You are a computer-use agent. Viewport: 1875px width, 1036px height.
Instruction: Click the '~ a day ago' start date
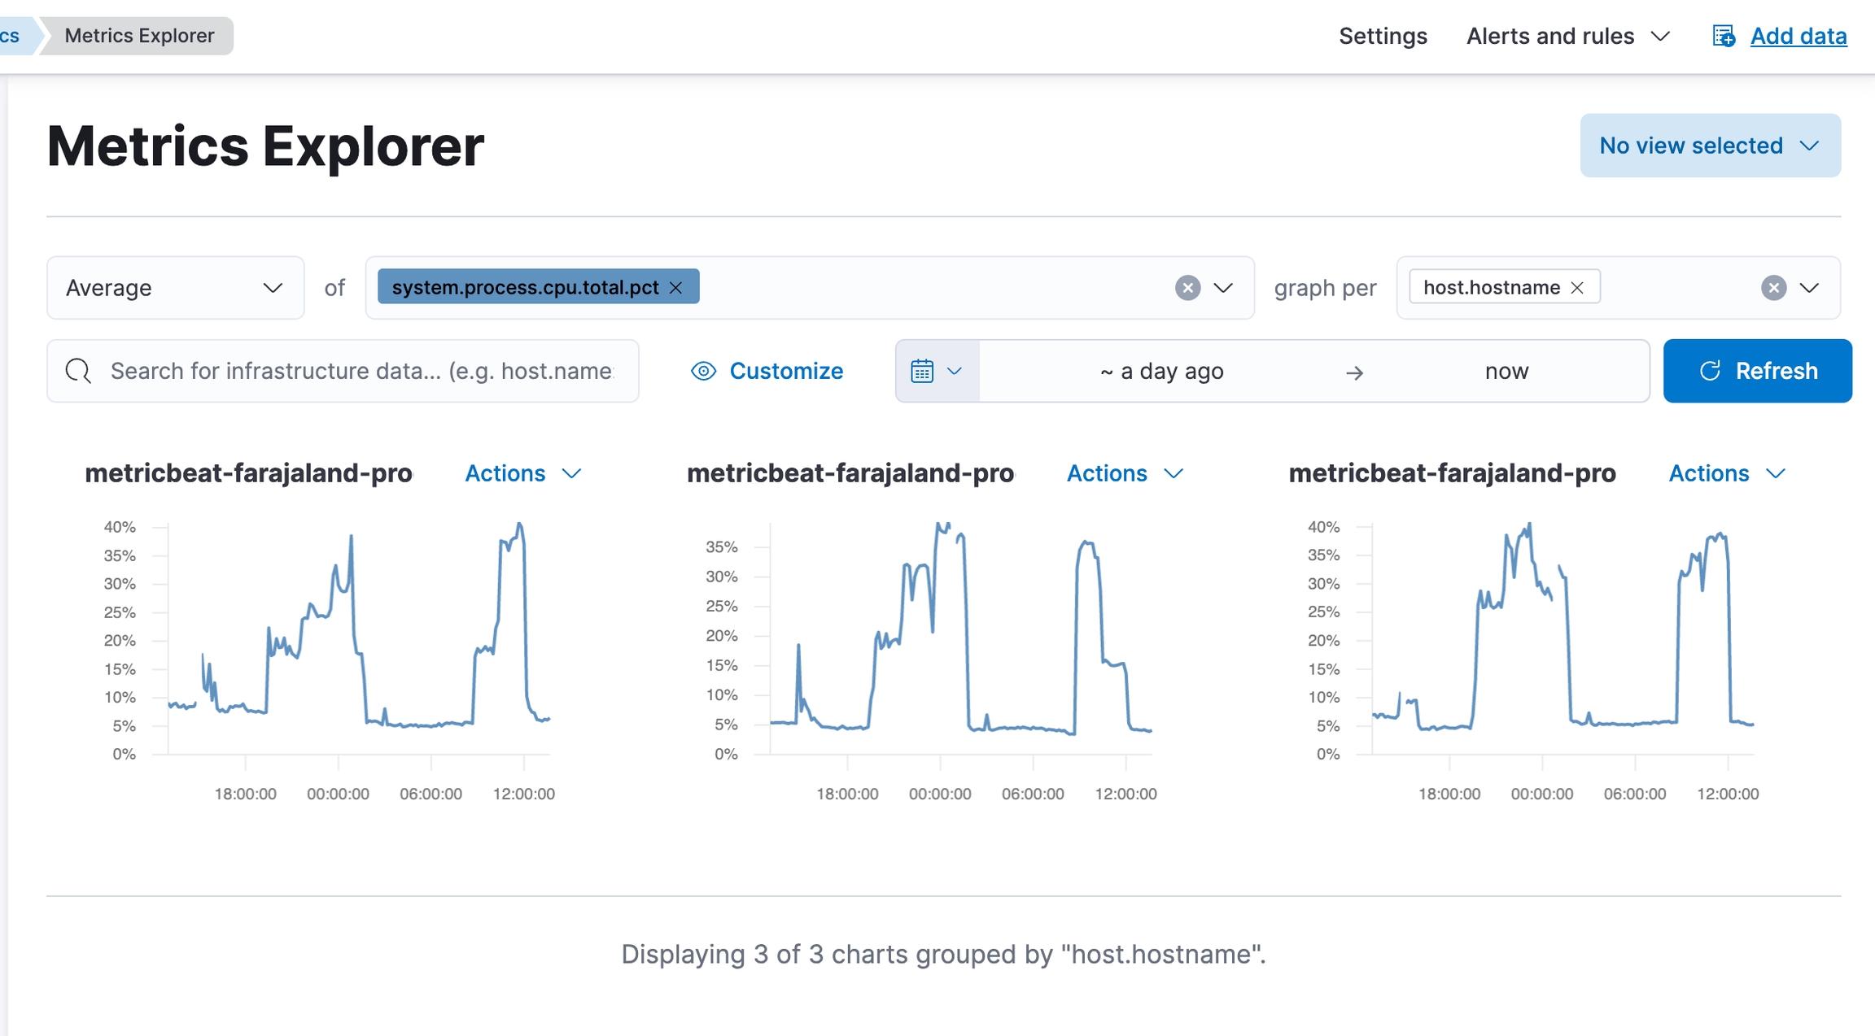pyautogui.click(x=1161, y=372)
